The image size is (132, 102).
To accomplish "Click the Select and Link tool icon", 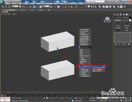I will [x=2, y=7].
